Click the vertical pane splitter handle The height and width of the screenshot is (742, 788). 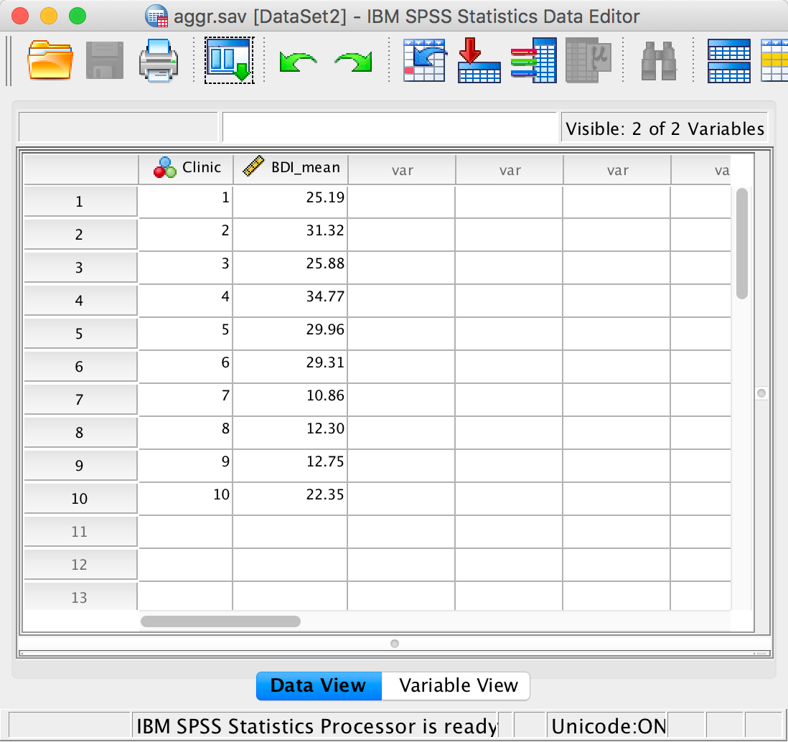pos(761,393)
